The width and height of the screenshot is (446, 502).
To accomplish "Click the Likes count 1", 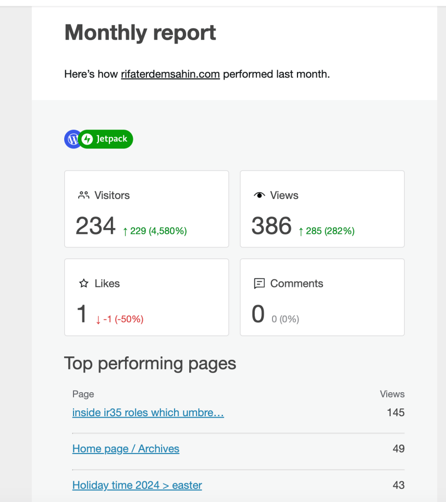I will pyautogui.click(x=82, y=314).
